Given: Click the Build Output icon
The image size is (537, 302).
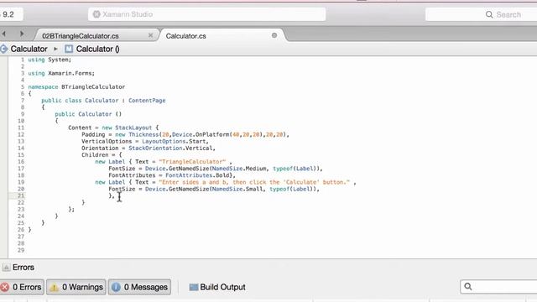Looking at the screenshot, I should 194,287.
